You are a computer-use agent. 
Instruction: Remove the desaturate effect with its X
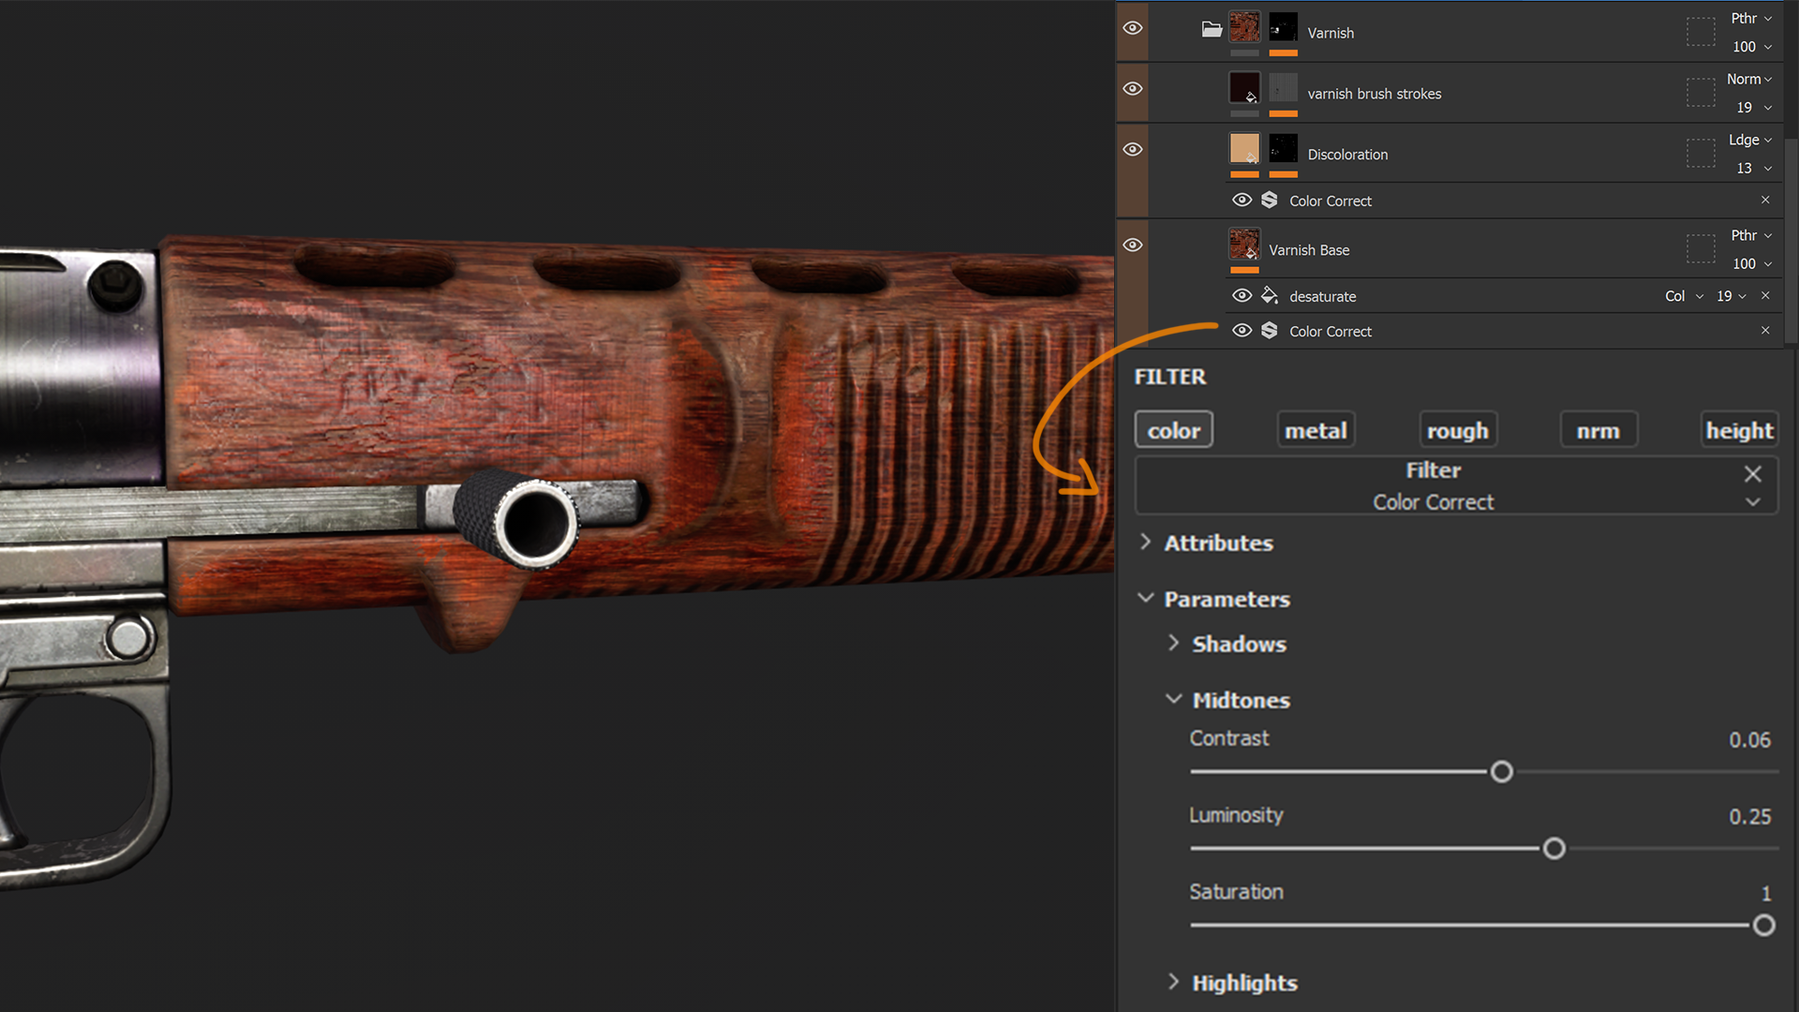(1765, 295)
